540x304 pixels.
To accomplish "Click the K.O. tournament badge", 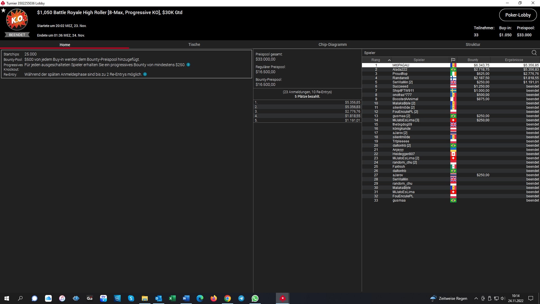I will pos(17,20).
